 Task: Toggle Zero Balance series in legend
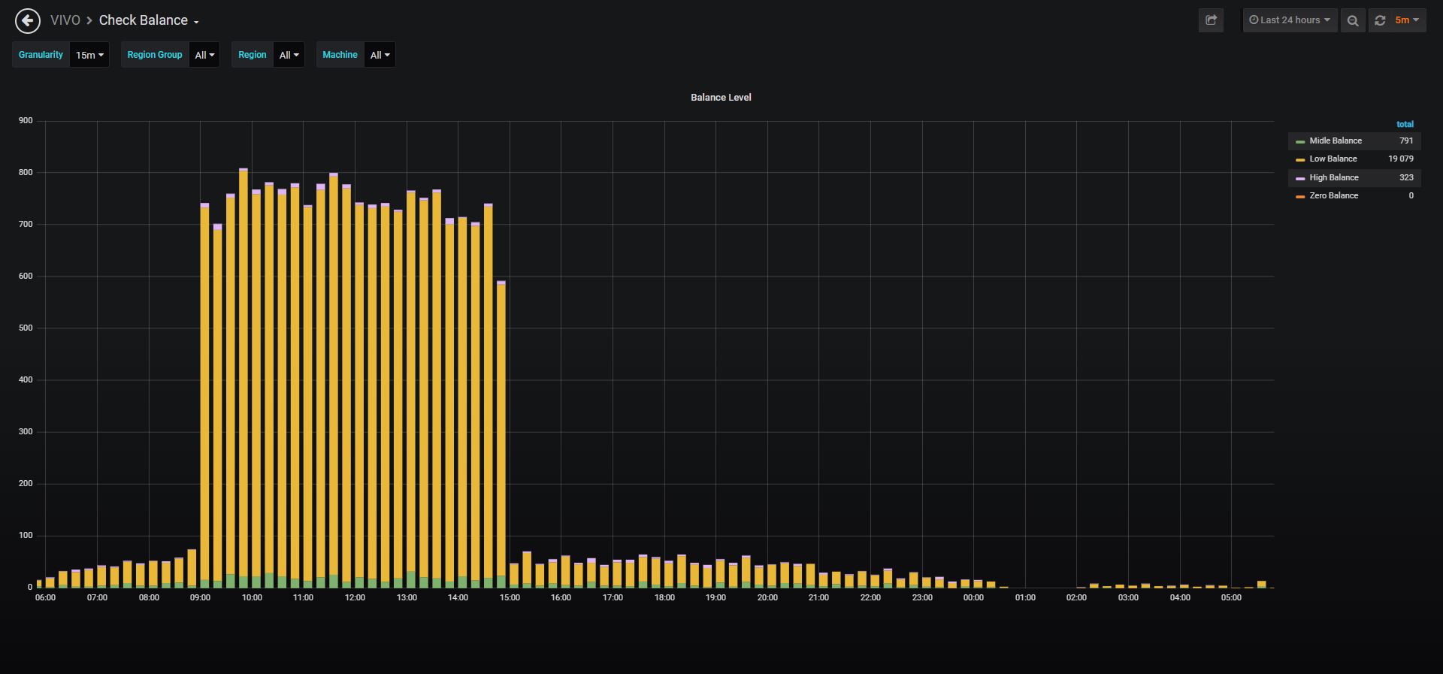click(1334, 195)
